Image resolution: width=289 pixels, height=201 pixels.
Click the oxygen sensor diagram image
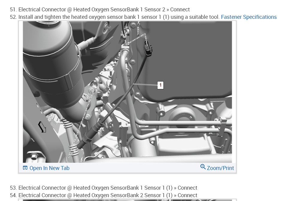click(127, 92)
